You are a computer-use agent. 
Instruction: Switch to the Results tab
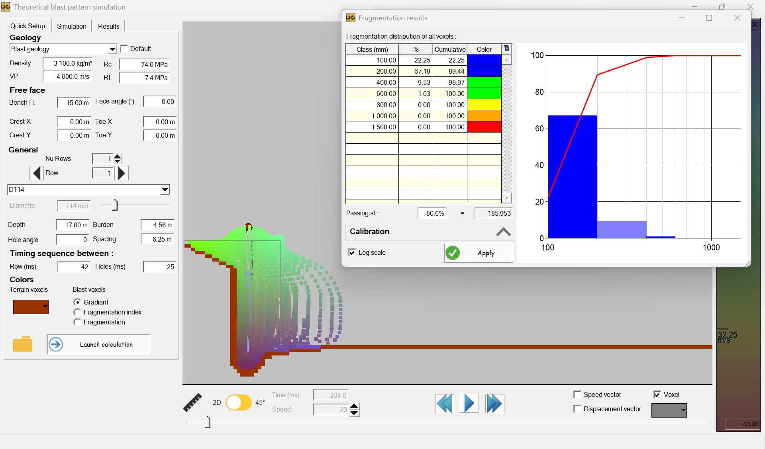(108, 26)
